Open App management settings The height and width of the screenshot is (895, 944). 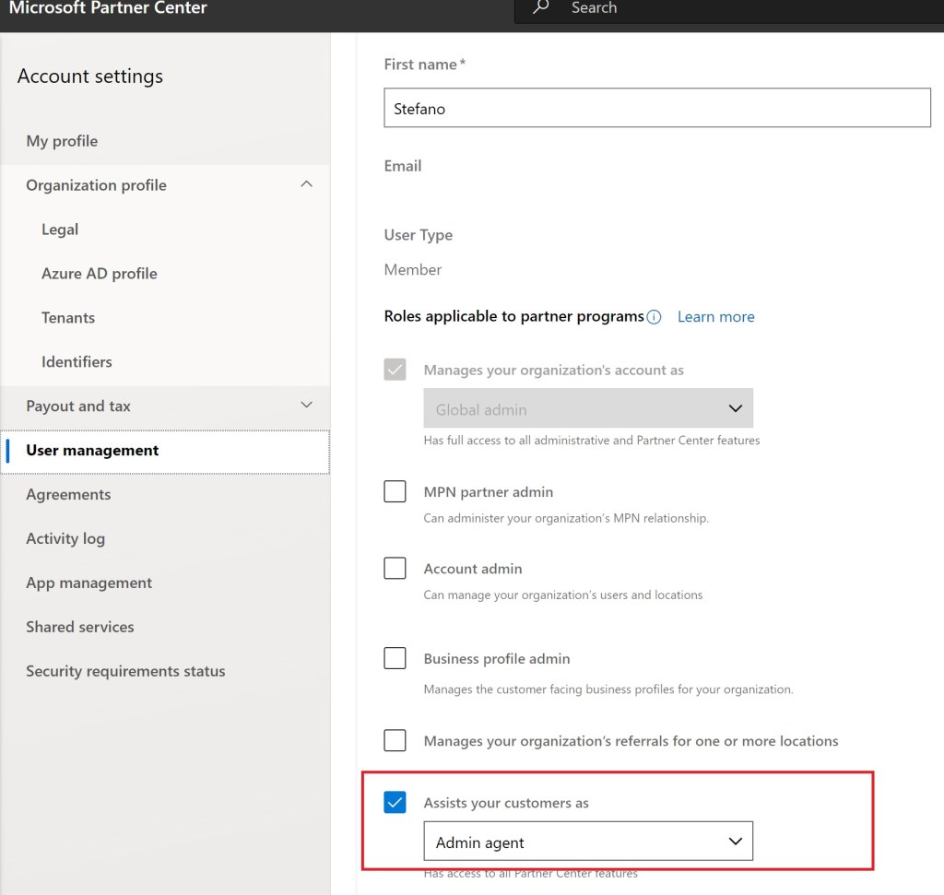(x=88, y=583)
